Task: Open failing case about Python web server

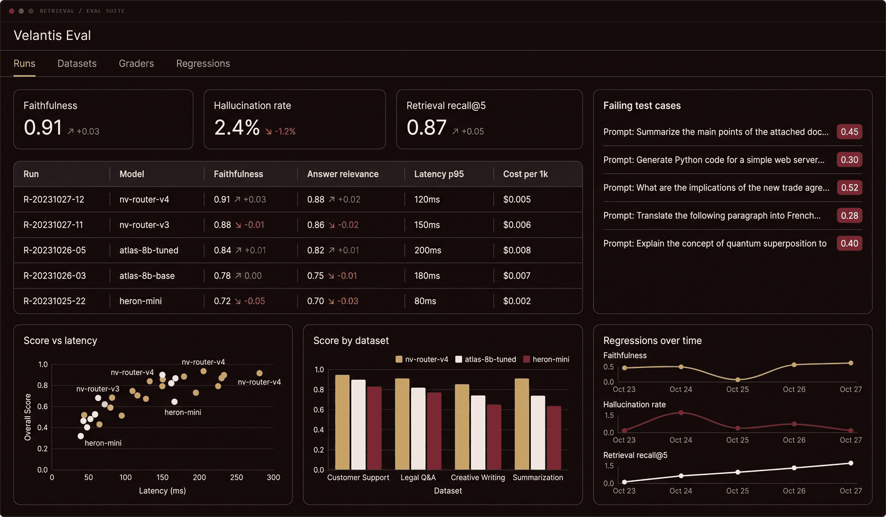Action: [714, 160]
